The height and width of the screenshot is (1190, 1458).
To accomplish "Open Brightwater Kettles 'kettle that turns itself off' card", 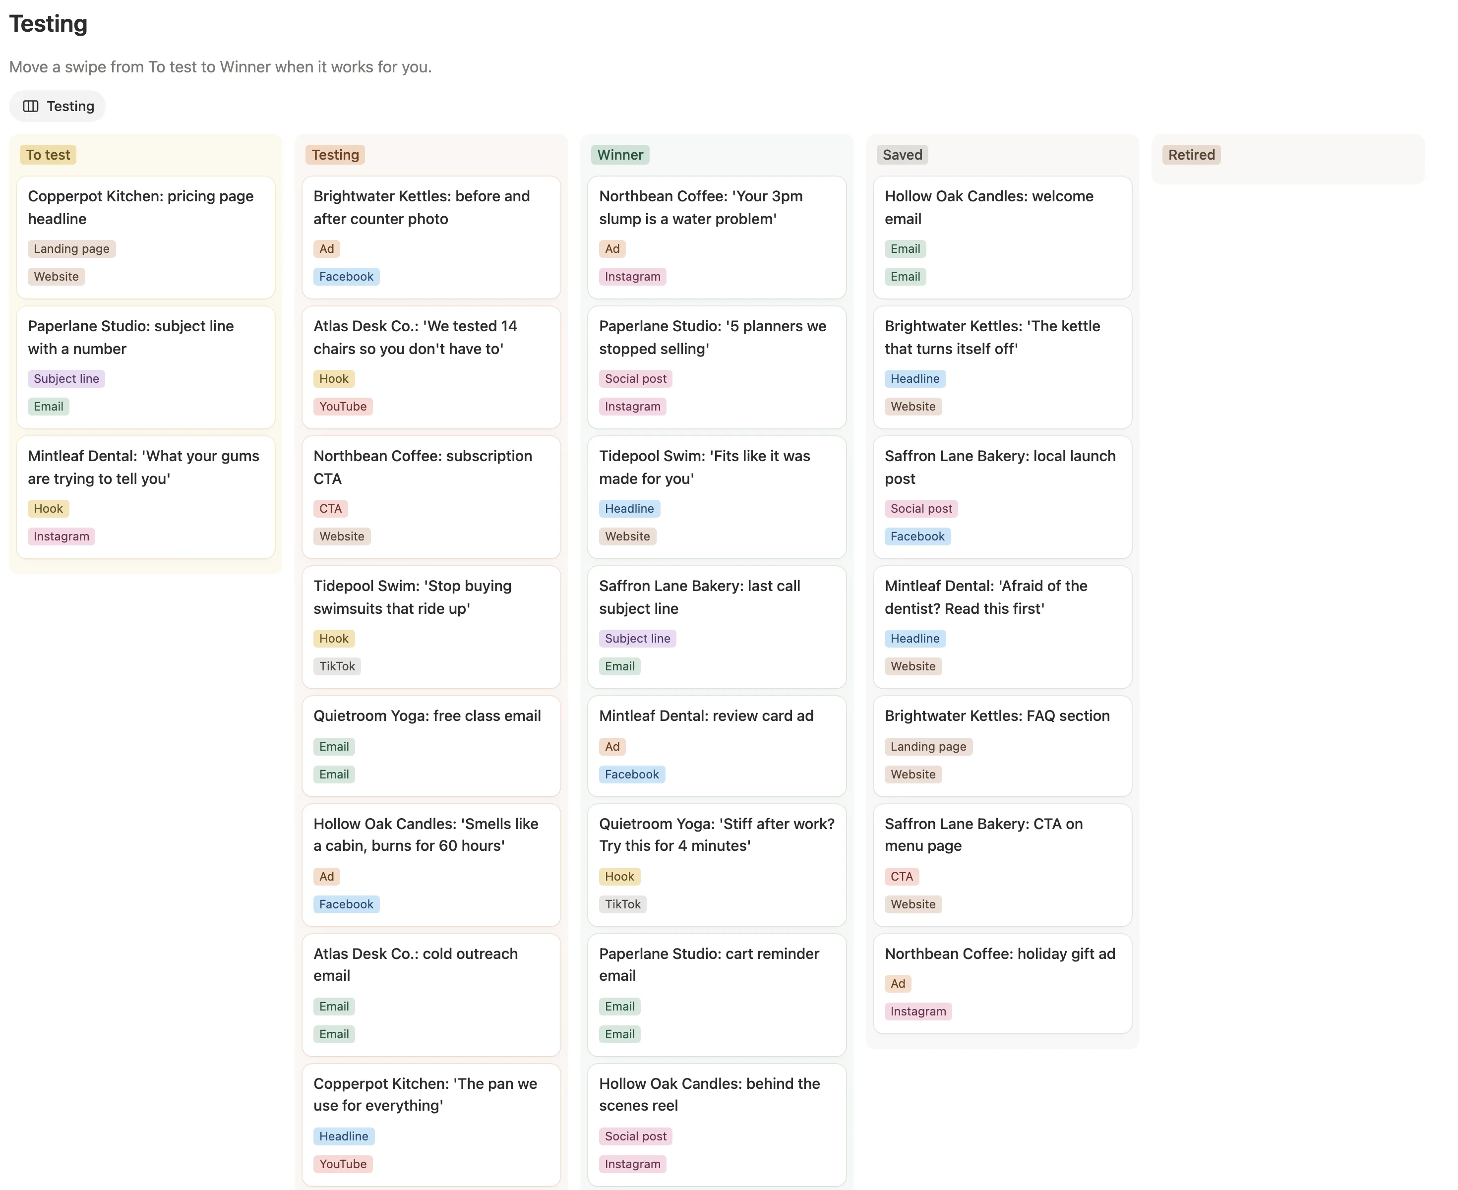I will 1002,367.
